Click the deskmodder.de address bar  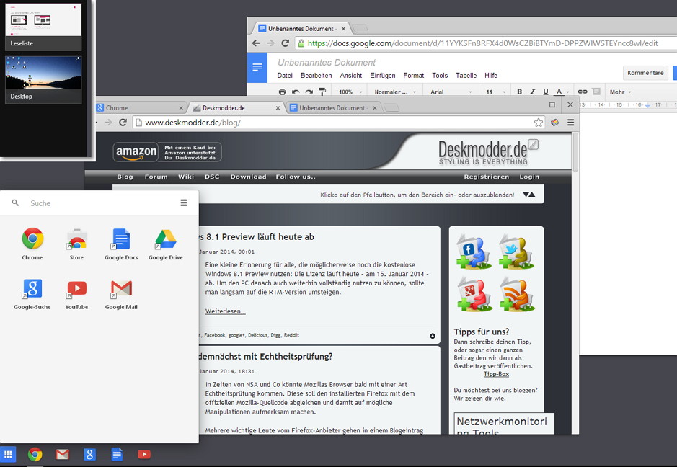(x=332, y=123)
